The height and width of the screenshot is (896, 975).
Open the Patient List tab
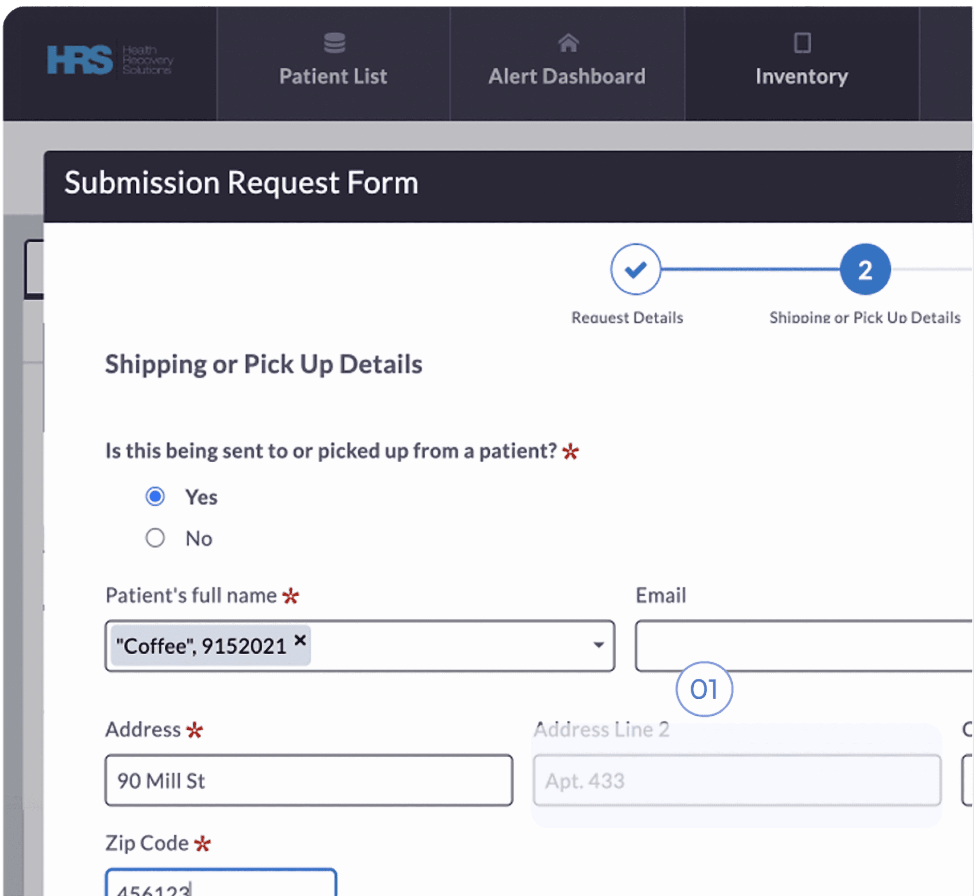[x=333, y=76]
